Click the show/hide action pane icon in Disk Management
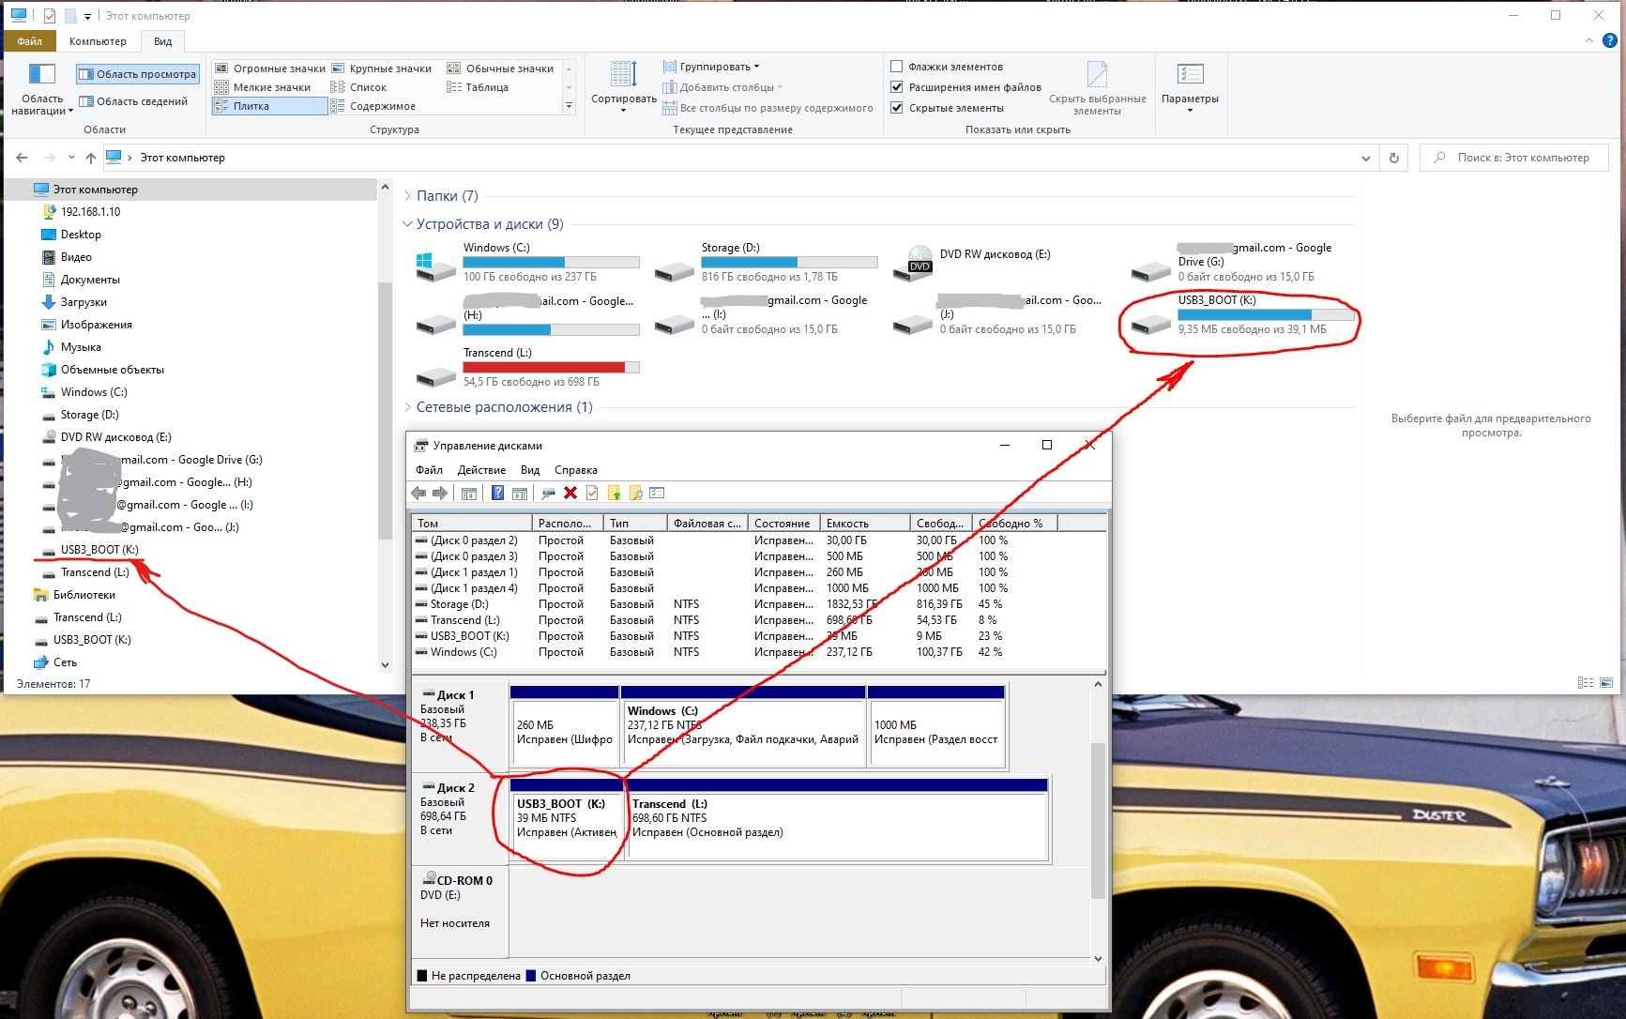 point(519,494)
